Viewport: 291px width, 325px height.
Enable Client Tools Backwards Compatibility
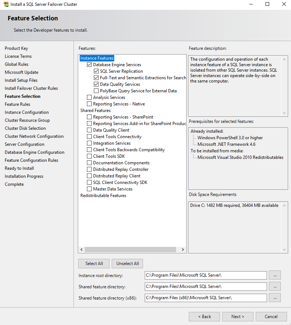[89, 150]
